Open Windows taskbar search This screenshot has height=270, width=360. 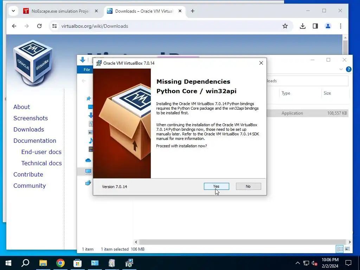point(25,263)
